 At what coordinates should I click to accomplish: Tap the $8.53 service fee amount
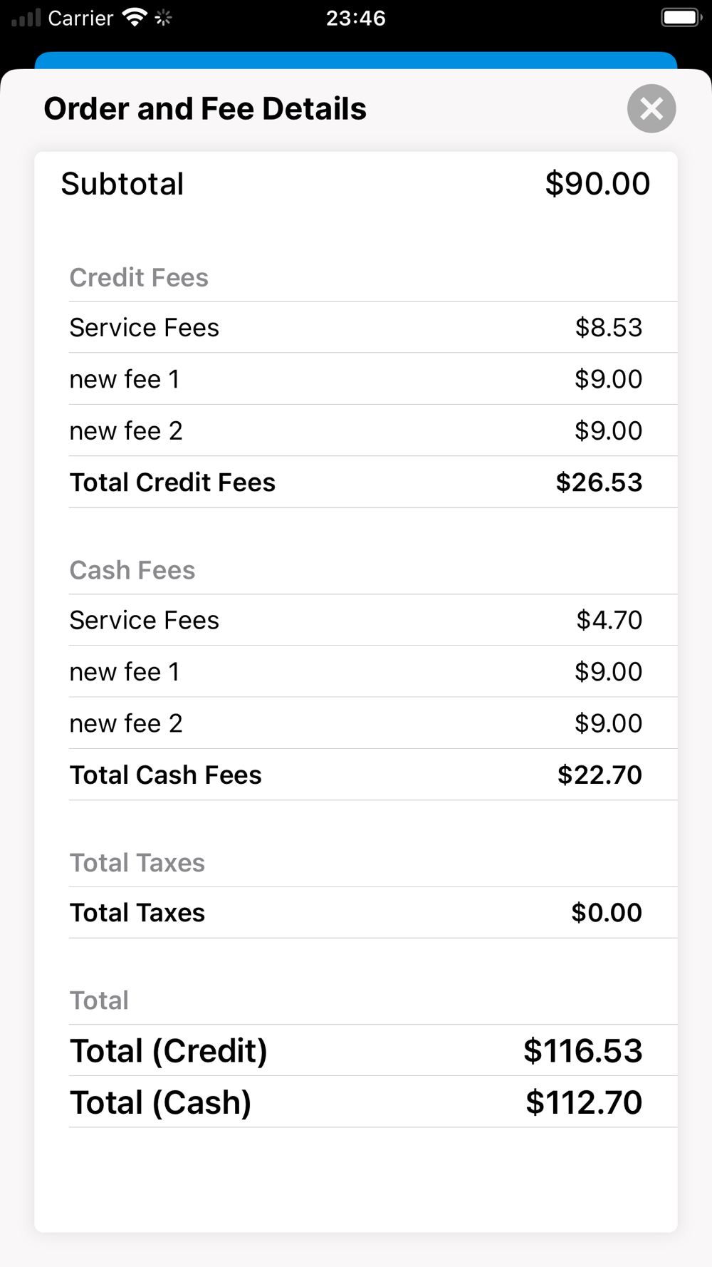pyautogui.click(x=609, y=328)
